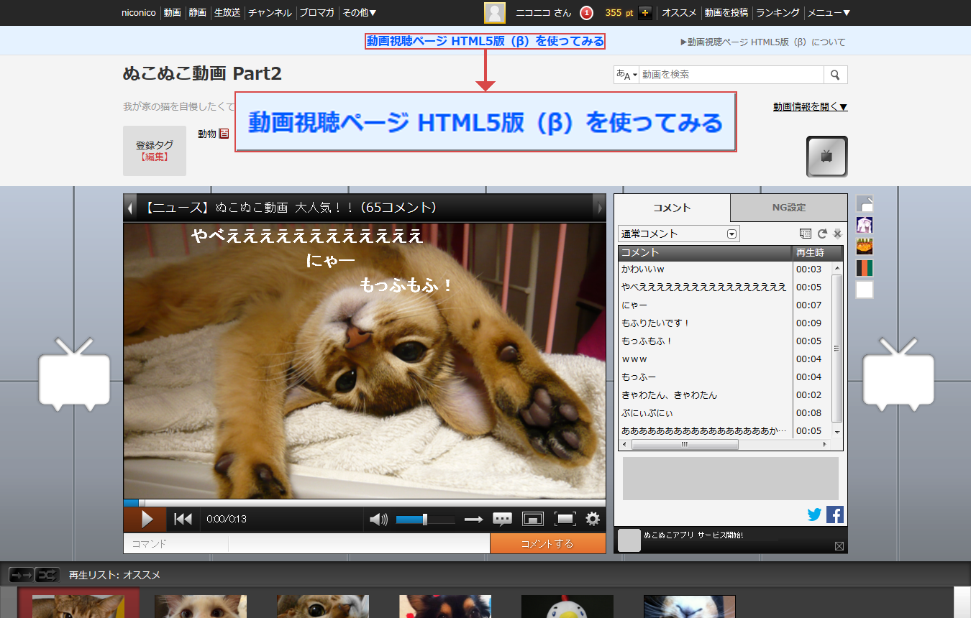Go to チャンネル in top navigation
The width and height of the screenshot is (971, 618).
click(270, 13)
